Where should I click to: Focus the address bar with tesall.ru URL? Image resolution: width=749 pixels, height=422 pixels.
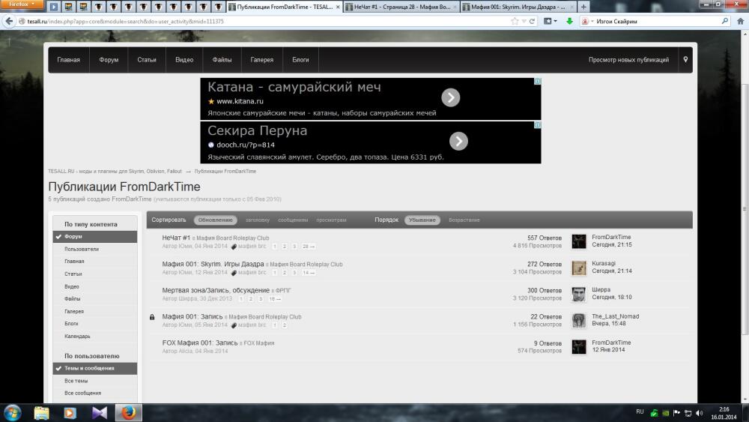point(267,22)
